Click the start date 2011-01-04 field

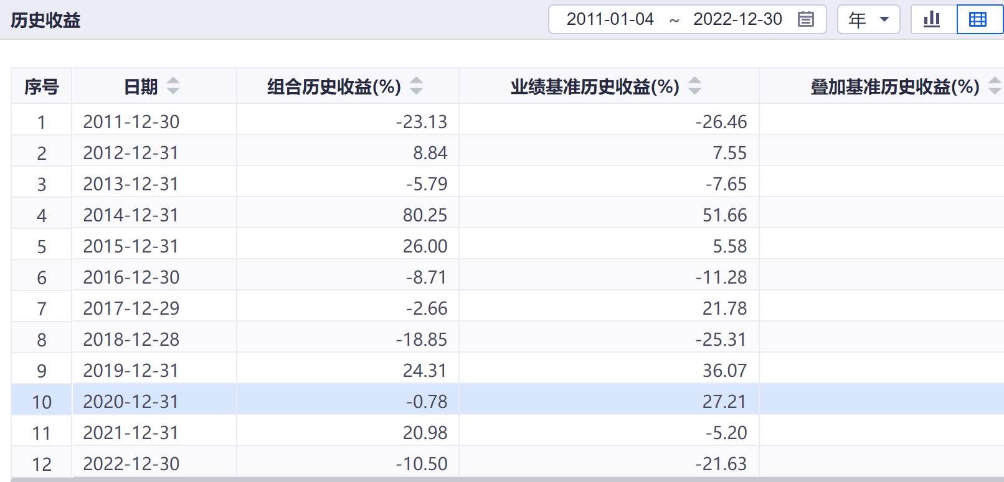[x=610, y=19]
